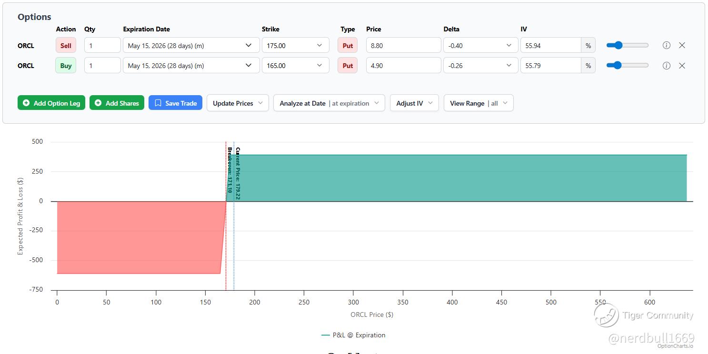Expand the 165.00 strike dropdown
The image size is (708, 354).
click(296, 66)
